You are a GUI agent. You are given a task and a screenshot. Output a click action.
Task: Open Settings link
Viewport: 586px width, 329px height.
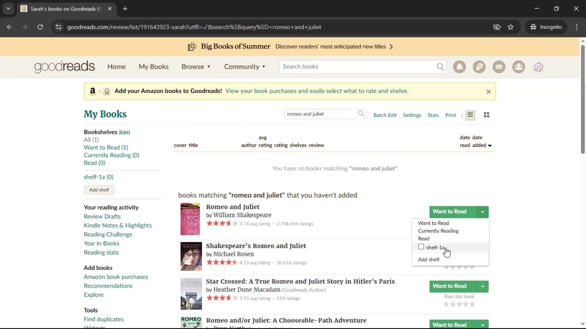(412, 115)
